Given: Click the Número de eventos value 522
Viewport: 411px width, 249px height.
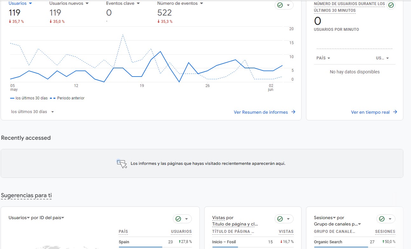Looking at the screenshot, I should [x=164, y=13].
